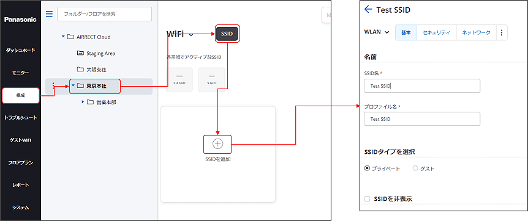Image resolution: width=528 pixels, height=221 pixels.
Task: Select the ゲスト radio button
Action: click(x=415, y=168)
